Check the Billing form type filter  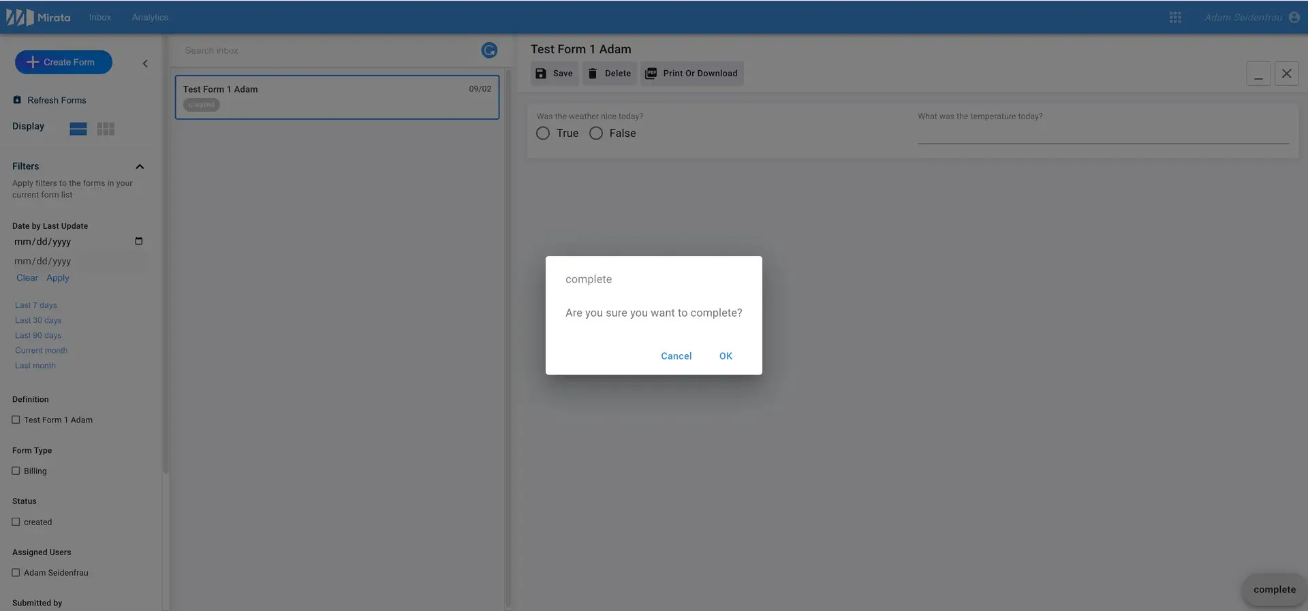point(16,471)
